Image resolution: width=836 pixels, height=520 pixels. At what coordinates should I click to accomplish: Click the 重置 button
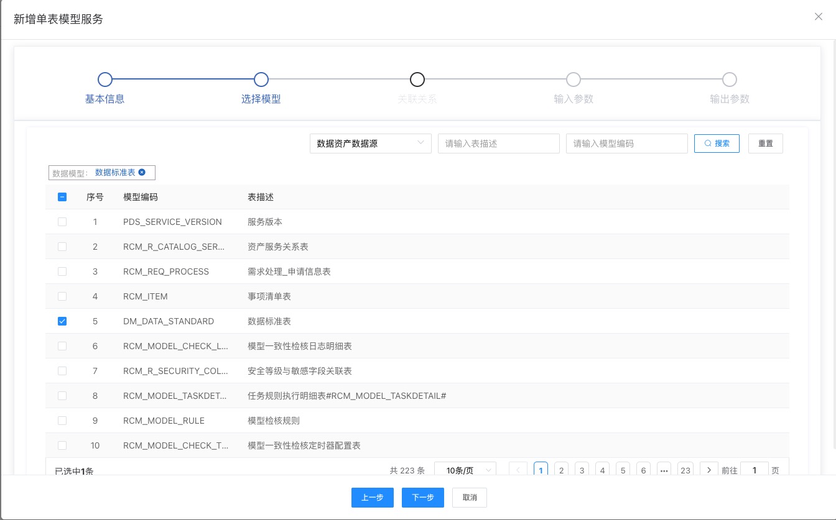[766, 144]
